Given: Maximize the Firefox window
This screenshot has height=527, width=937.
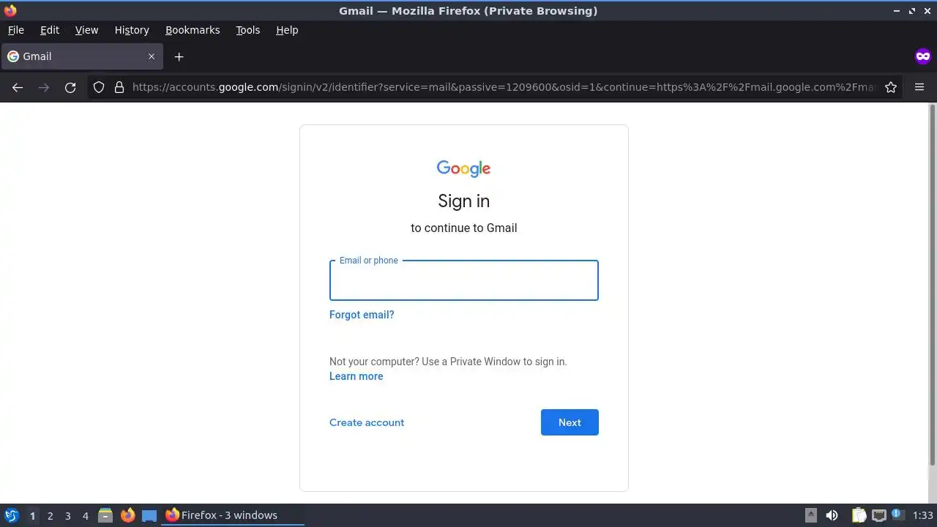Looking at the screenshot, I should coord(912,11).
